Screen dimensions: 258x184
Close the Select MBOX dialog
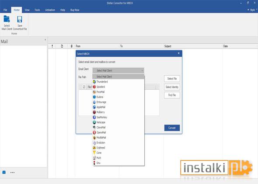(179, 53)
